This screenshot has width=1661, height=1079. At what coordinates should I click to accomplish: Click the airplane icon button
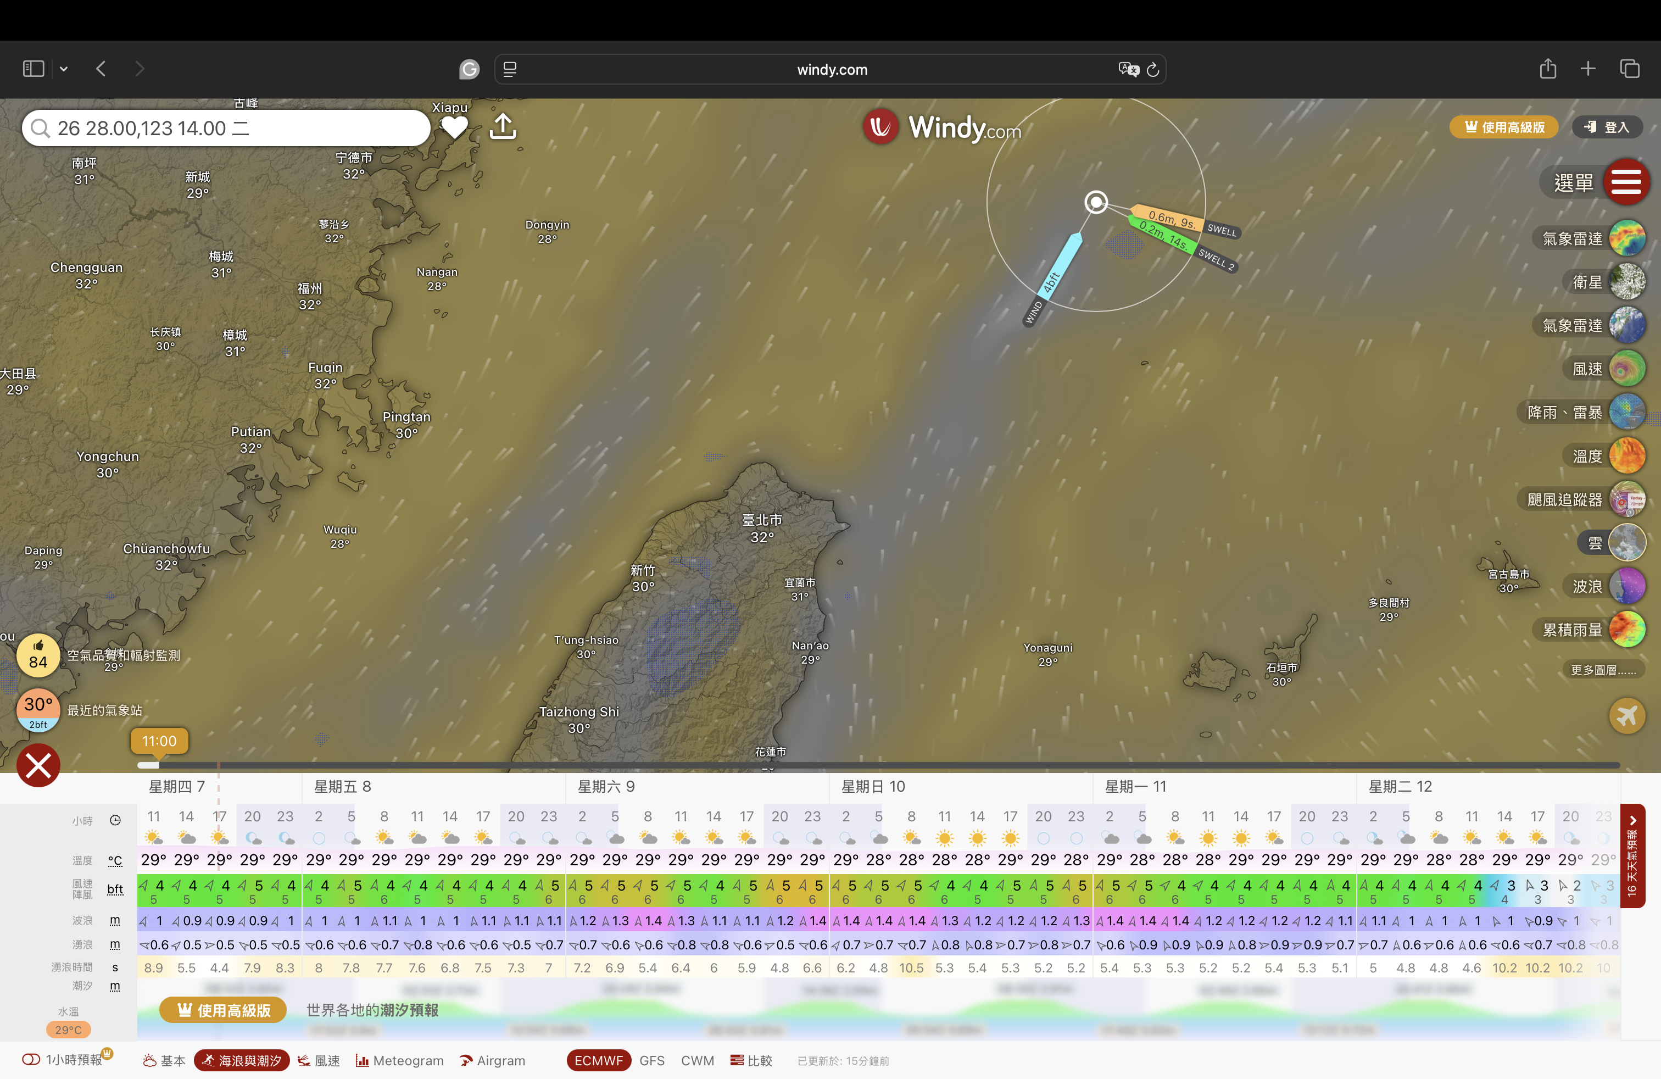[x=1627, y=716]
